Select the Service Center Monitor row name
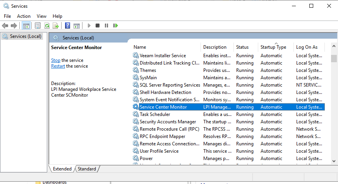 [x=163, y=107]
